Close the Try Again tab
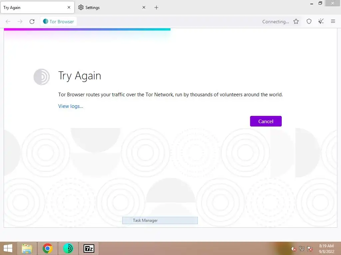This screenshot has width=341, height=255. pos(69,7)
